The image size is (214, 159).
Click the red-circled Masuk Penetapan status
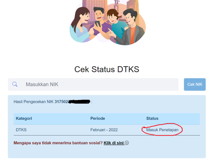(x=162, y=130)
